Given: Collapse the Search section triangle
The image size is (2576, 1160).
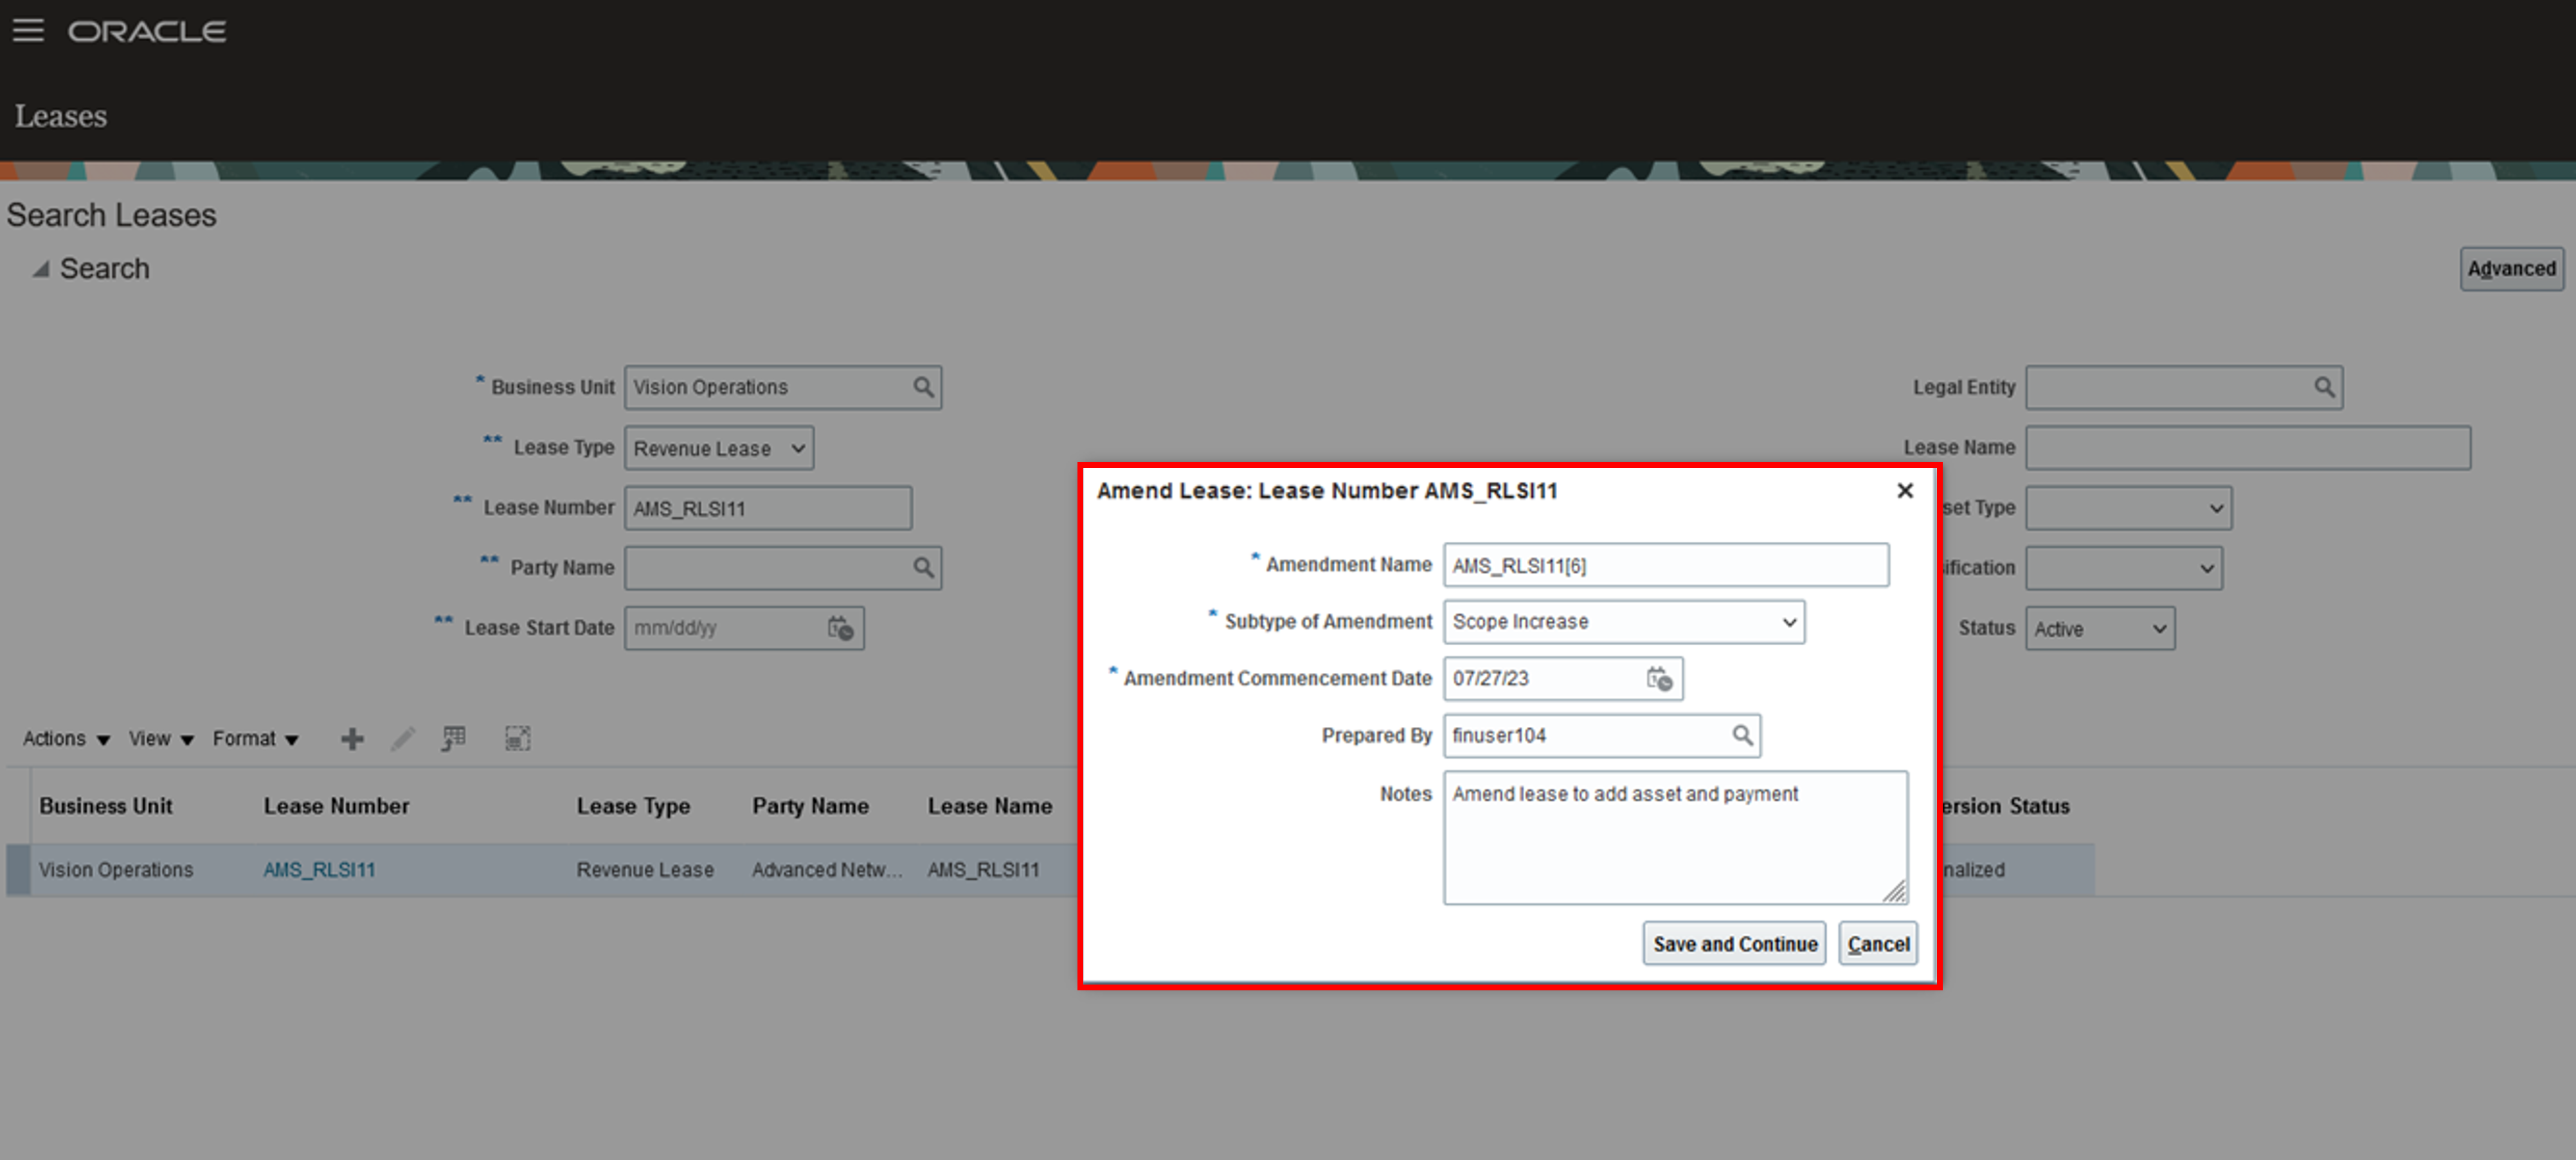Looking at the screenshot, I should pos(40,269).
